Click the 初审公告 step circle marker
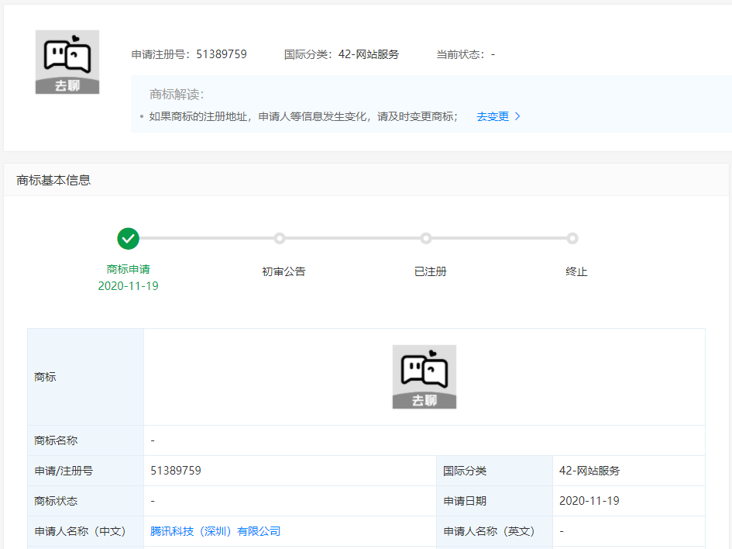The height and width of the screenshot is (549, 732). [x=280, y=238]
